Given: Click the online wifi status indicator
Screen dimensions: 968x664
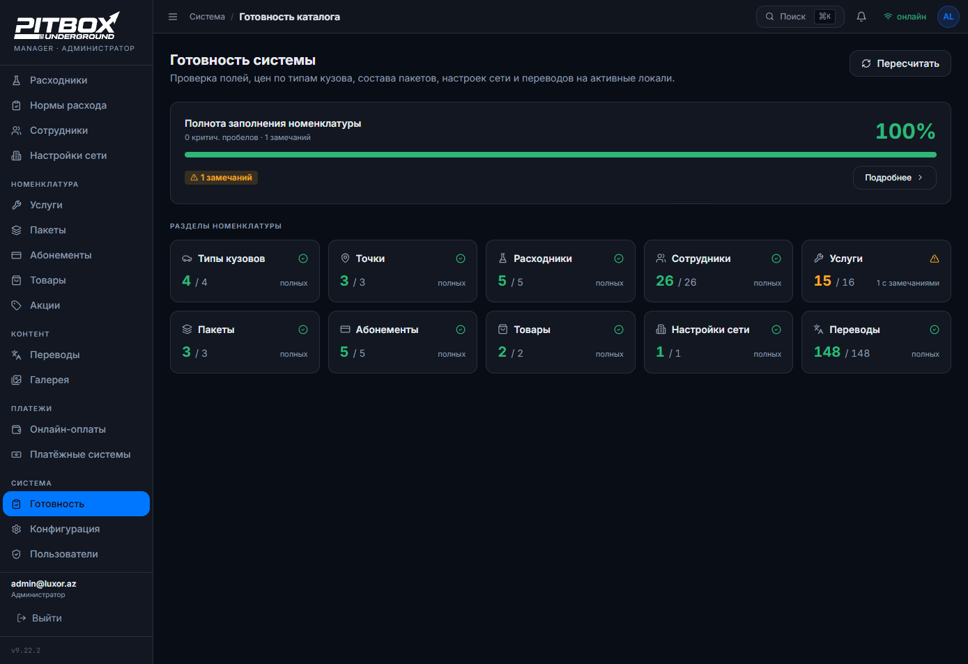Looking at the screenshot, I should click(x=905, y=17).
